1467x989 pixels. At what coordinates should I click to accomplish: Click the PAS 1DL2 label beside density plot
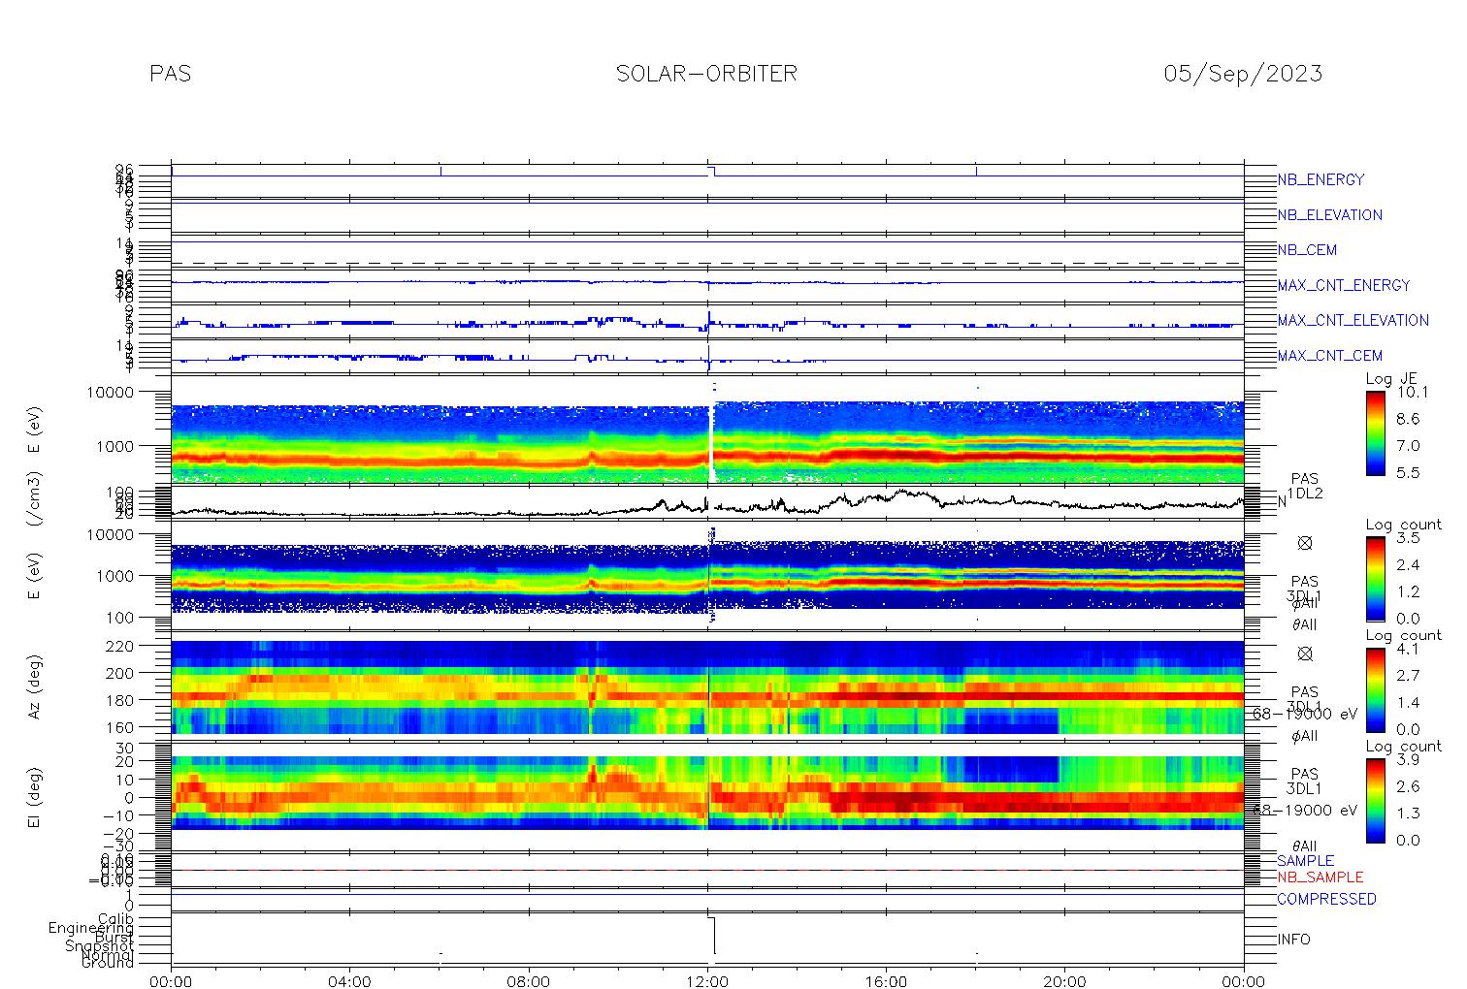tap(1305, 486)
